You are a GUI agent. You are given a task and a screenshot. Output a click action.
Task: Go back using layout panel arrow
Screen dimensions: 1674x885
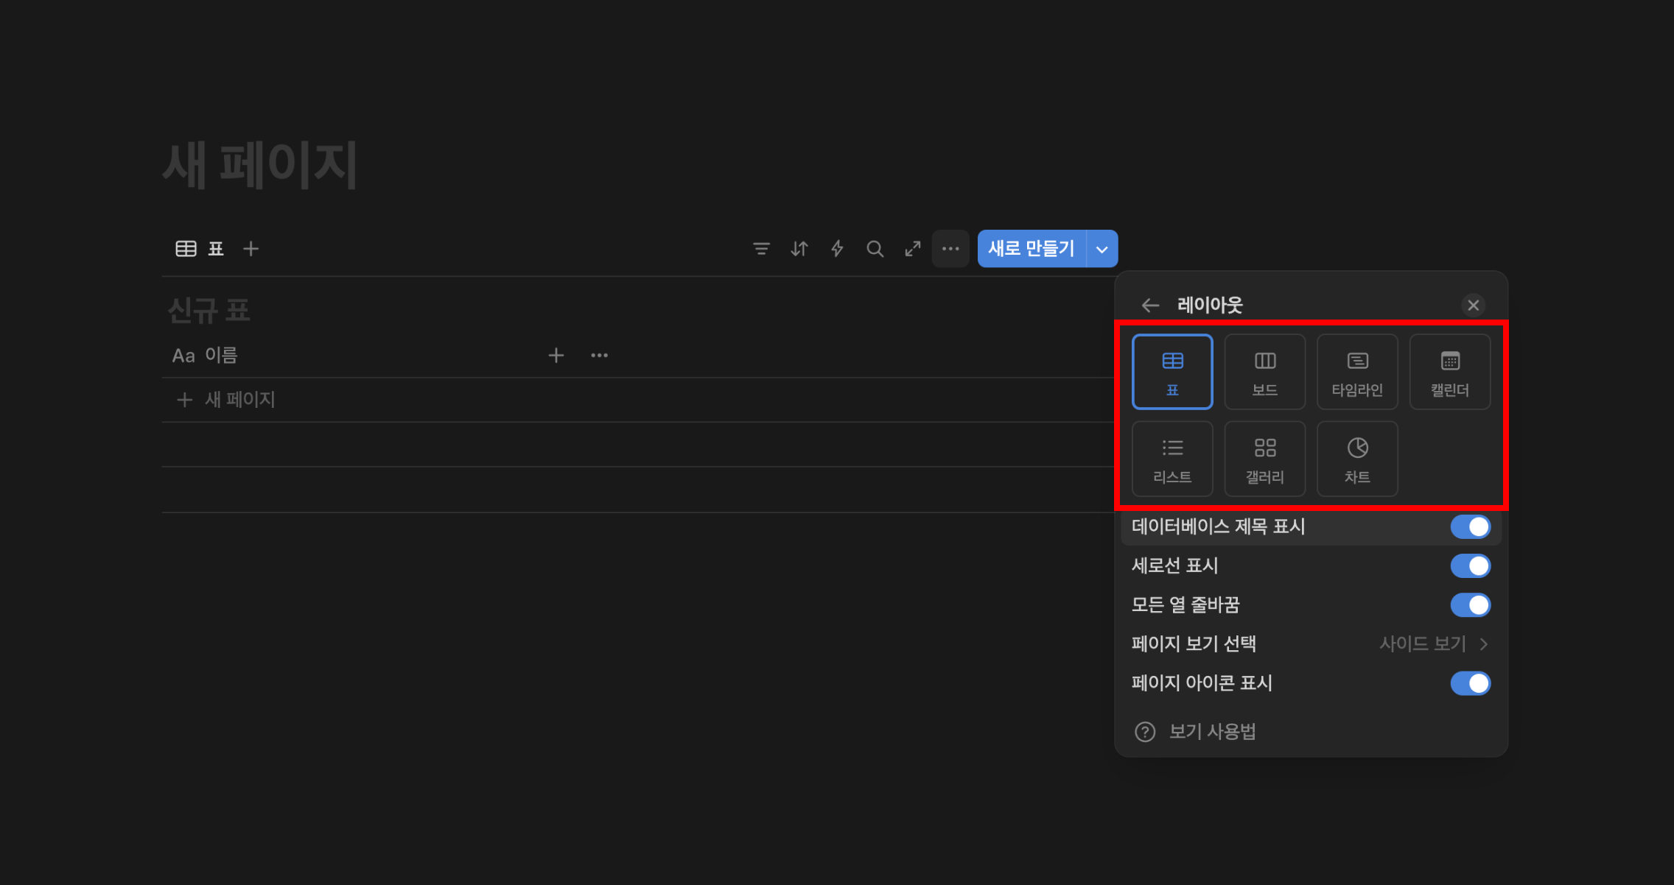pyautogui.click(x=1150, y=305)
